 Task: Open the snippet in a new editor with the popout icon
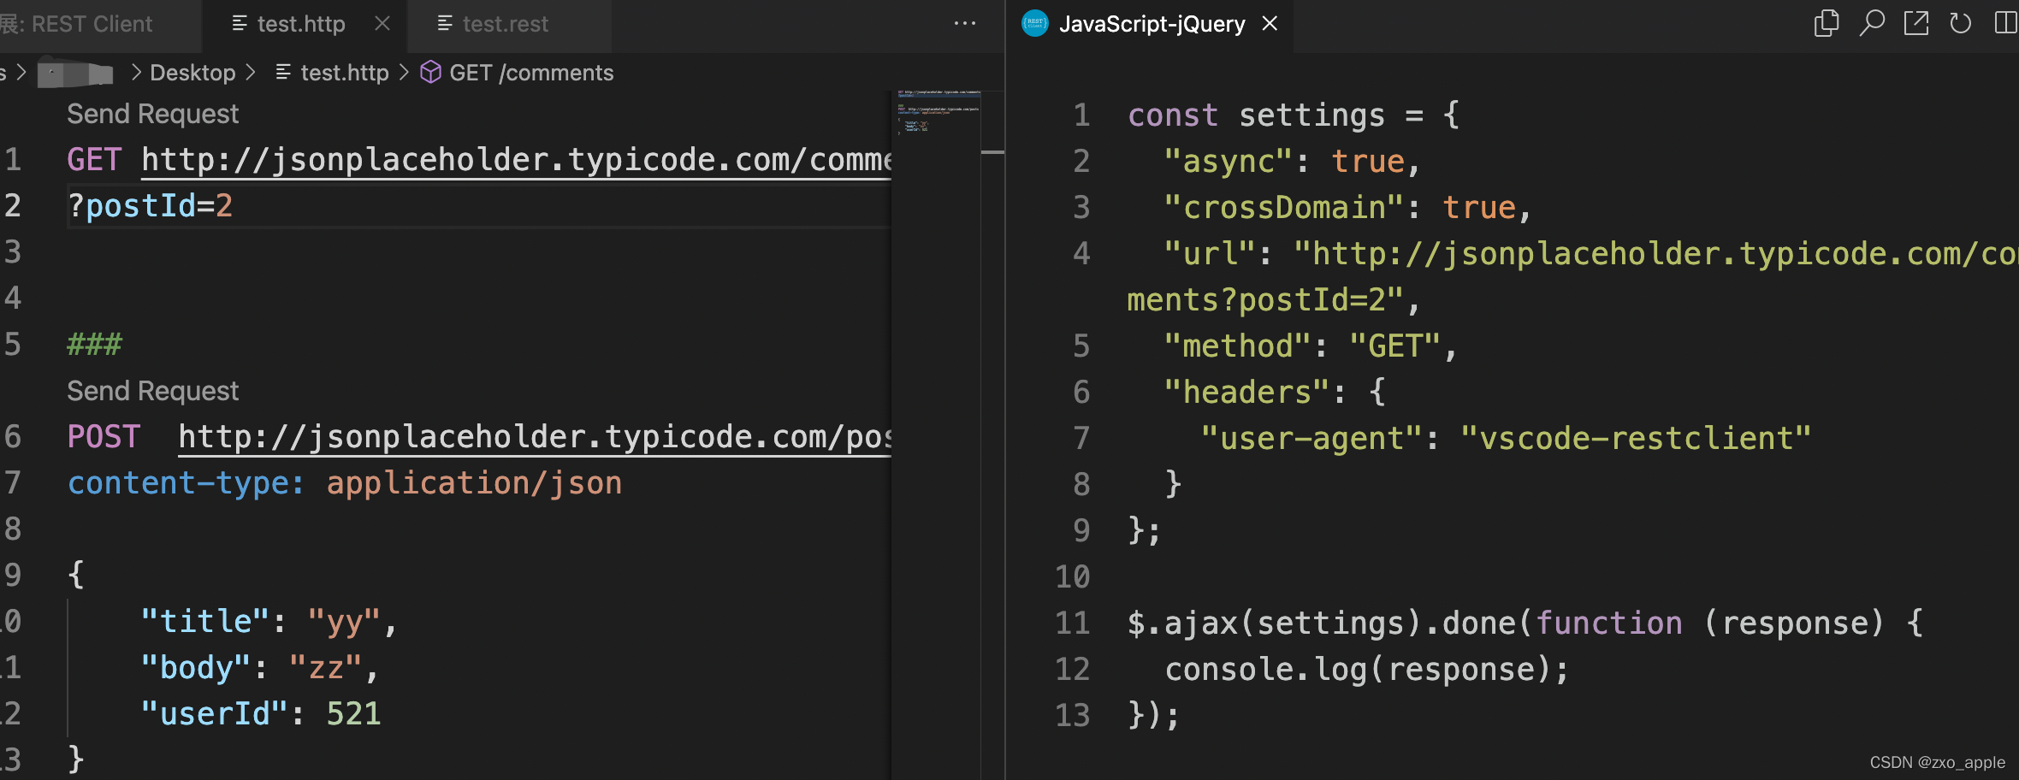[1916, 23]
